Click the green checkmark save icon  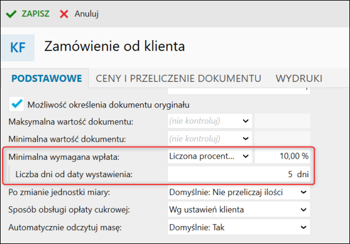click(x=11, y=14)
